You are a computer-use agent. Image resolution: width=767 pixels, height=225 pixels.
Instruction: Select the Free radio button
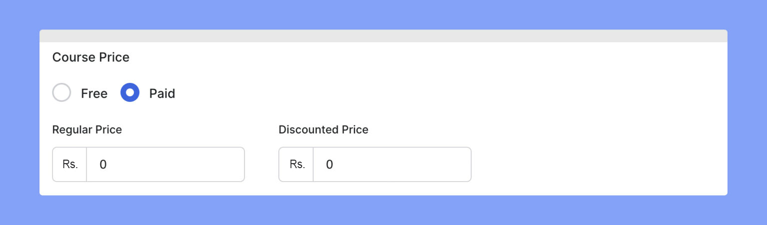point(62,93)
